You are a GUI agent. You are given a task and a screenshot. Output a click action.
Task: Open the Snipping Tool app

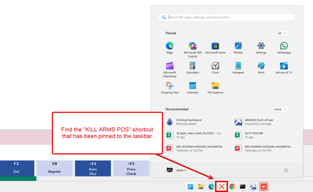click(170, 88)
